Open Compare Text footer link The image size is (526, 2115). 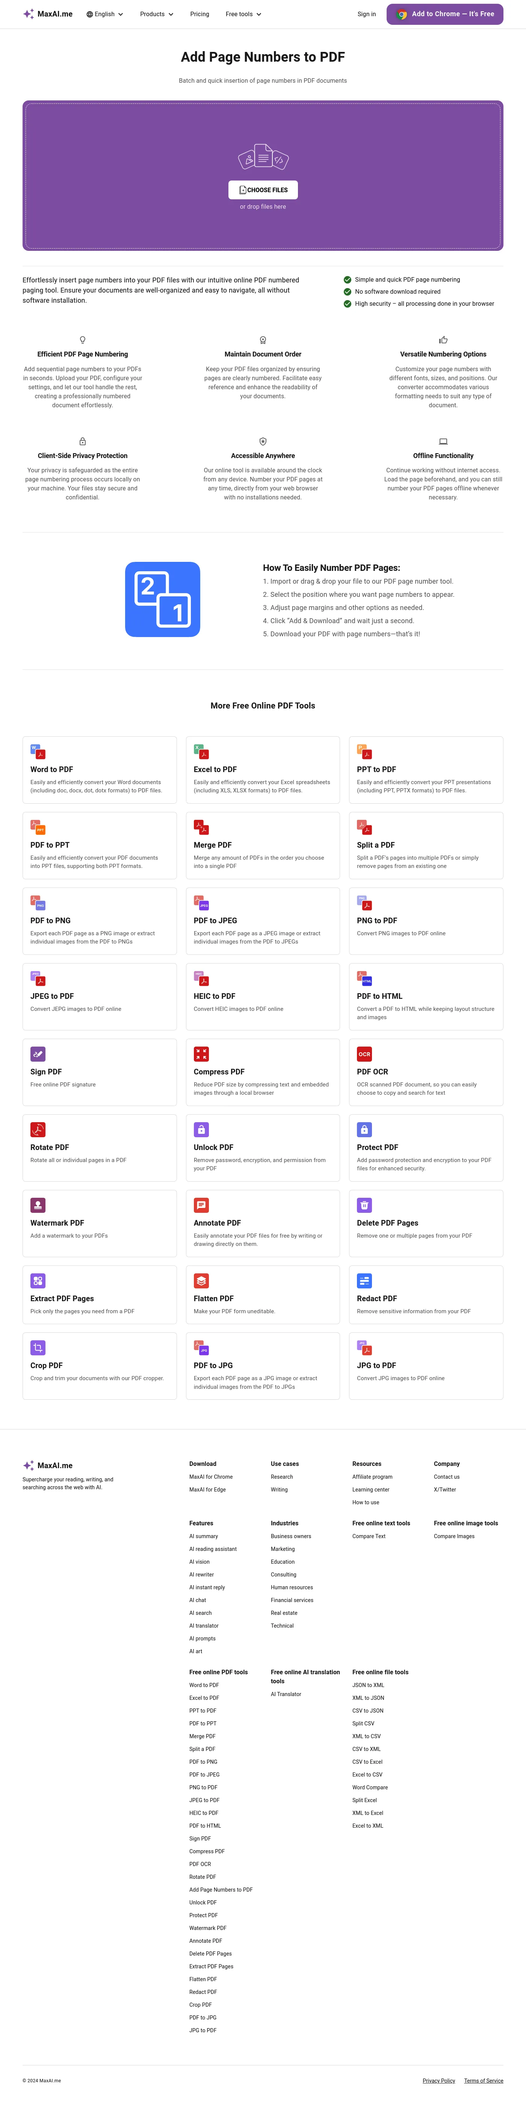click(x=369, y=1536)
